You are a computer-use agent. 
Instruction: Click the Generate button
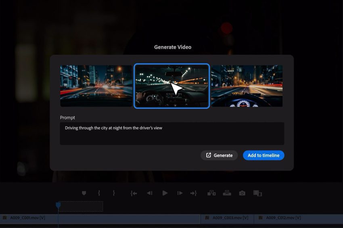pyautogui.click(x=219, y=155)
